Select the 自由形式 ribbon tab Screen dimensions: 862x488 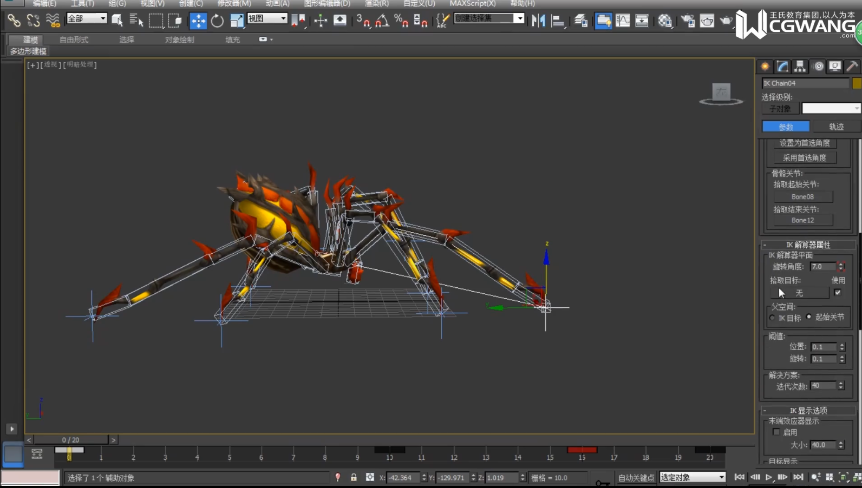[74, 39]
